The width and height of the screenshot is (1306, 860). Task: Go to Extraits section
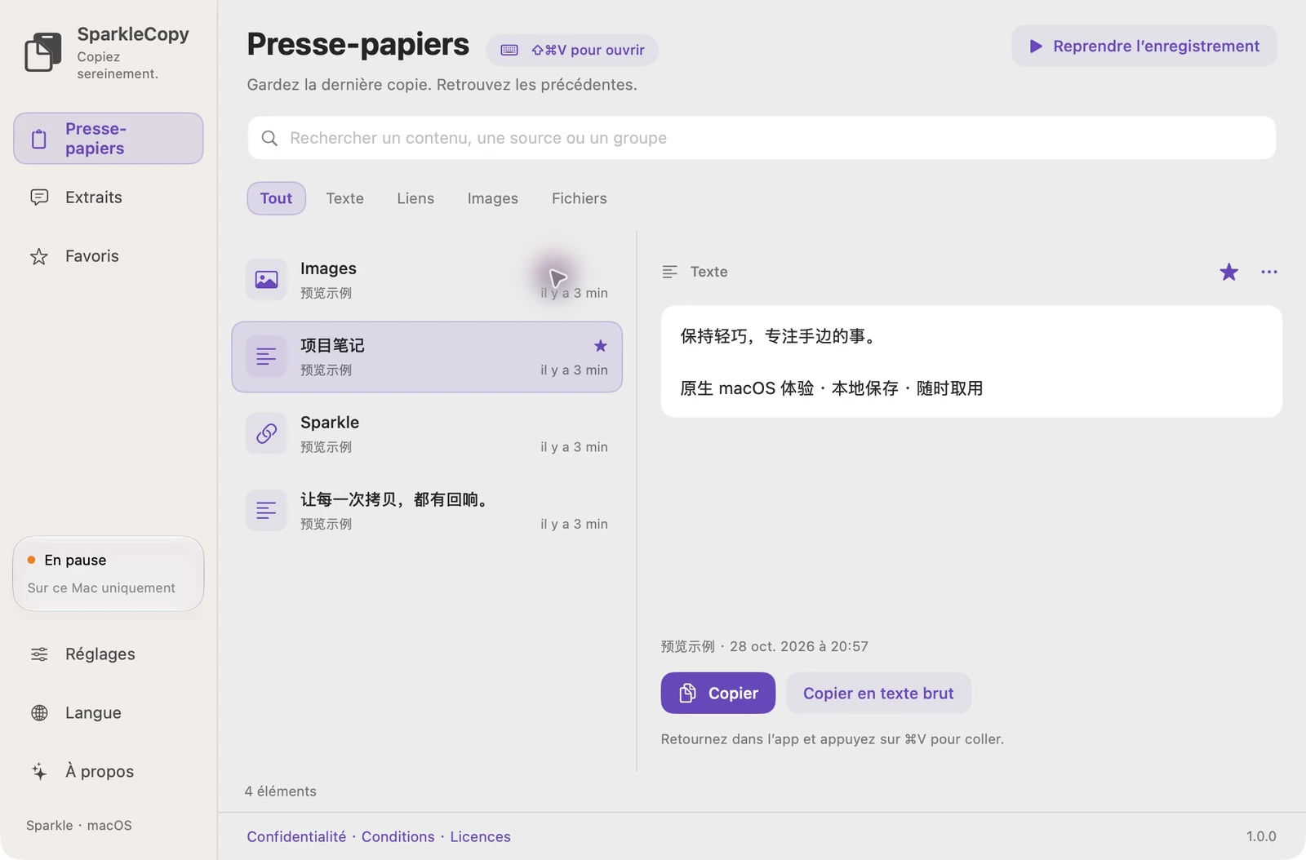(x=109, y=197)
